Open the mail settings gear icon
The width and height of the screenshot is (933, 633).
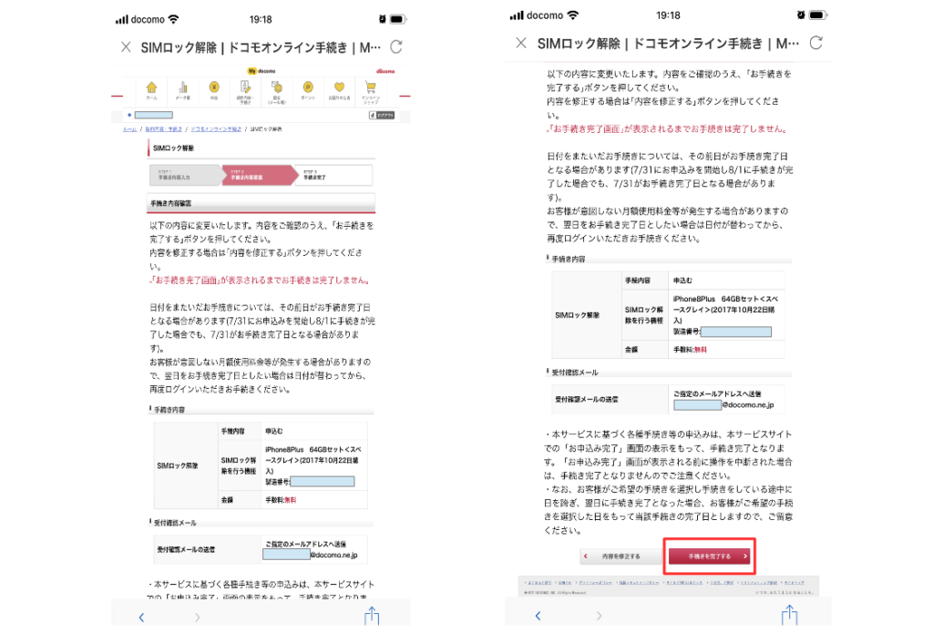click(277, 89)
